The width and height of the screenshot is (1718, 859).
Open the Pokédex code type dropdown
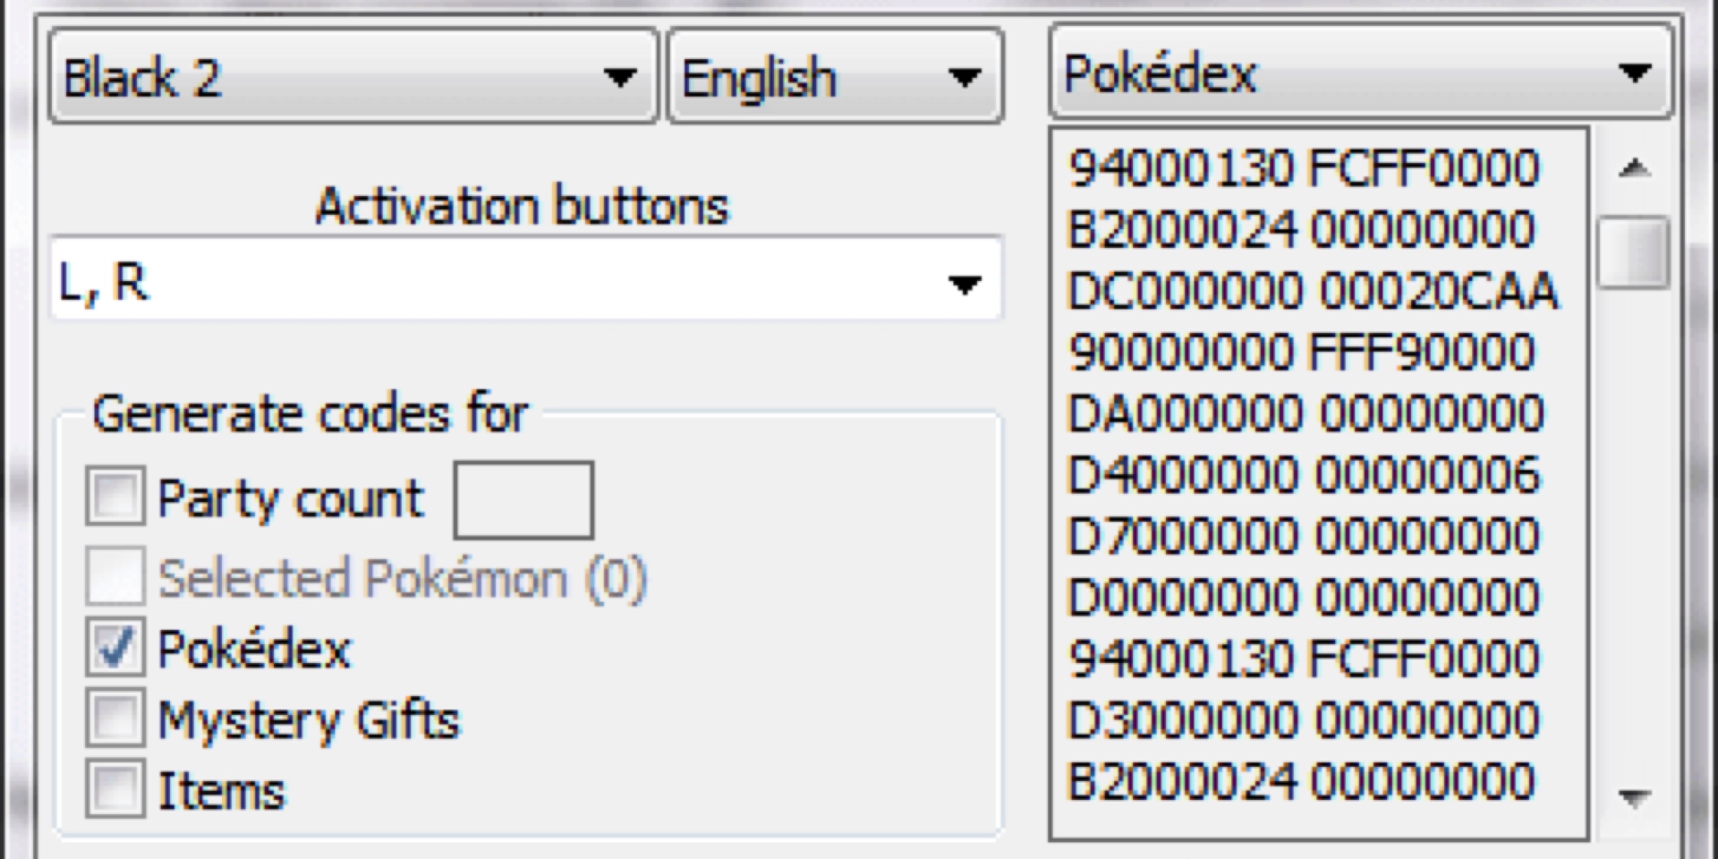(x=1361, y=72)
